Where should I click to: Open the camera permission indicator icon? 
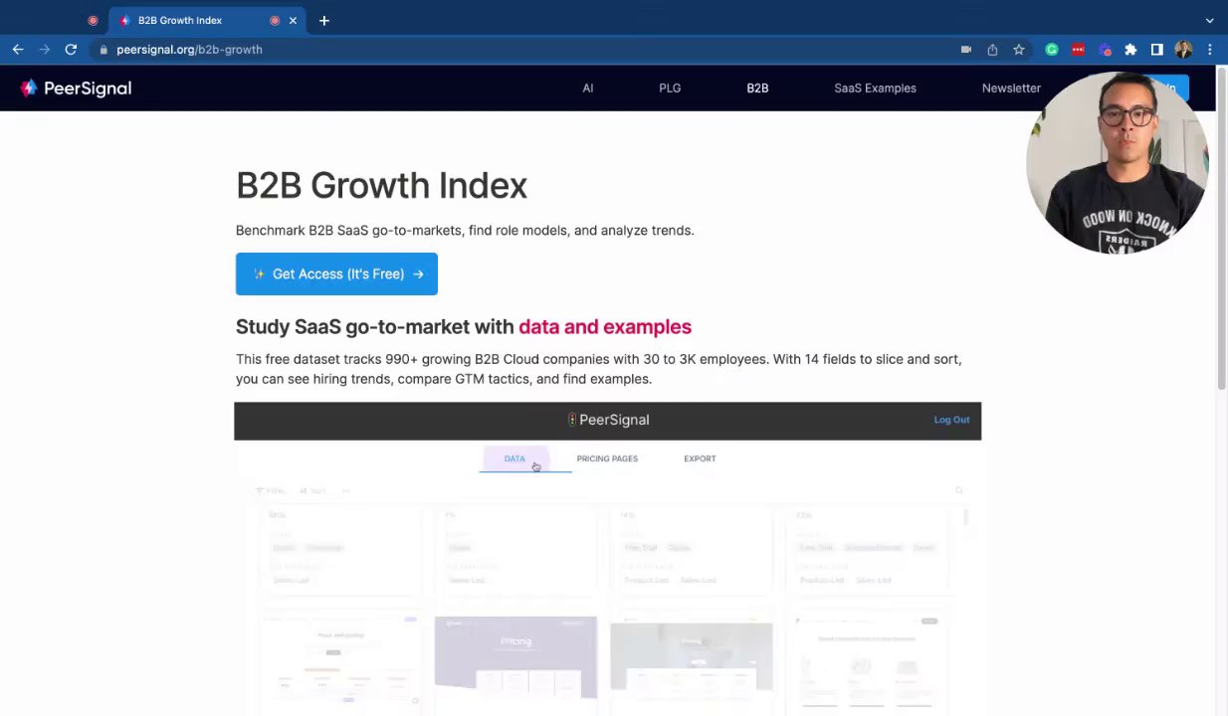coord(965,50)
